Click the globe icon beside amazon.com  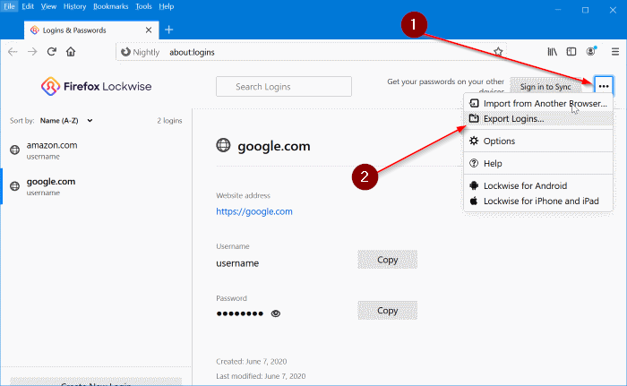pyautogui.click(x=15, y=150)
